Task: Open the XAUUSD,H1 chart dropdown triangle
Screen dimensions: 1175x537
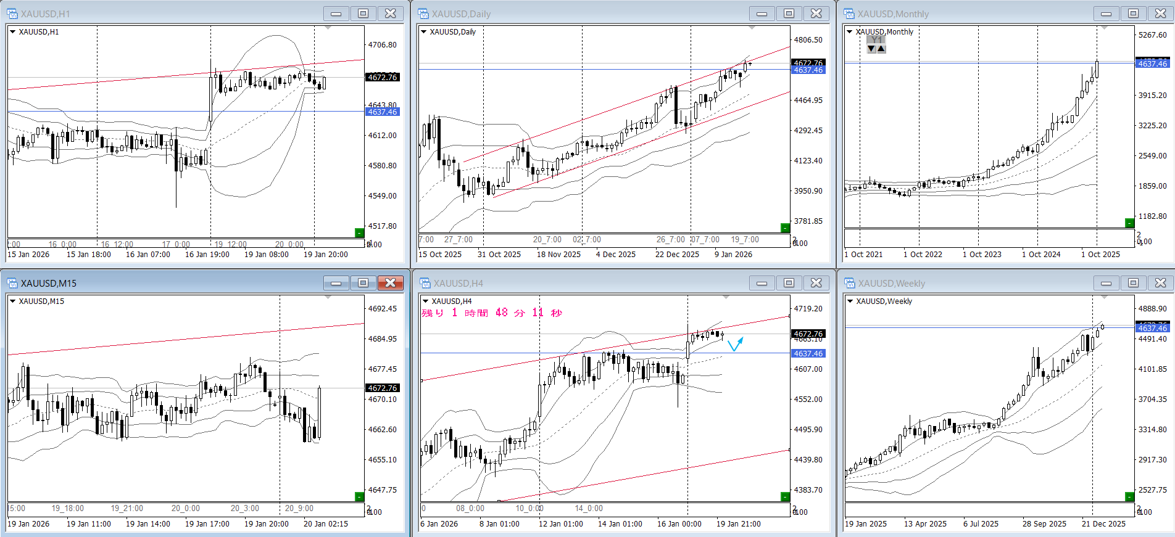Action: [x=12, y=32]
